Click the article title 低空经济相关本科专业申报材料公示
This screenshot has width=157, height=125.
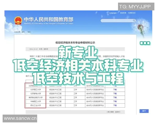pos(75,43)
